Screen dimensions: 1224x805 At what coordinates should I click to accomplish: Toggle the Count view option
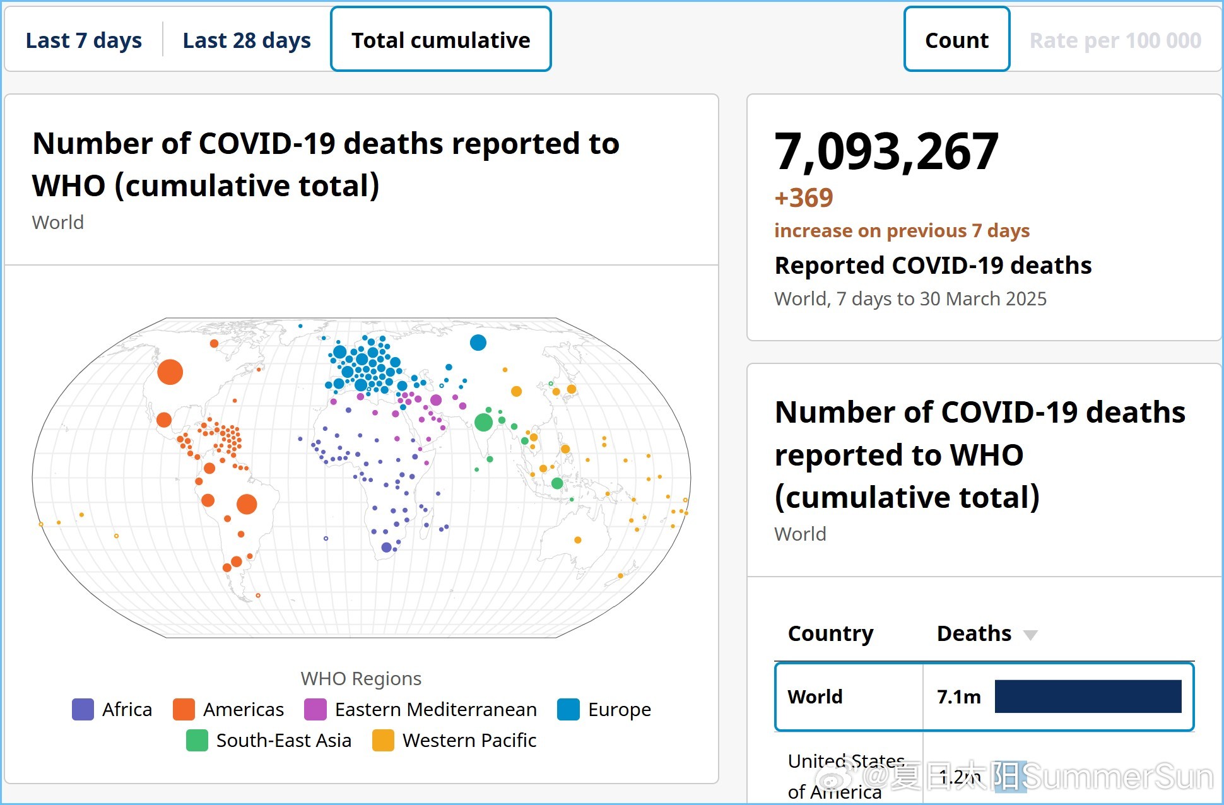click(x=956, y=40)
